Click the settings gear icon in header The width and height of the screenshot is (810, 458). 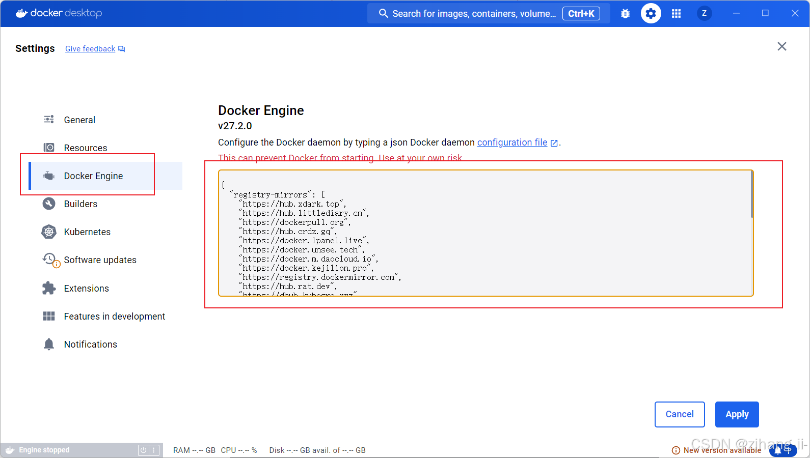point(651,14)
